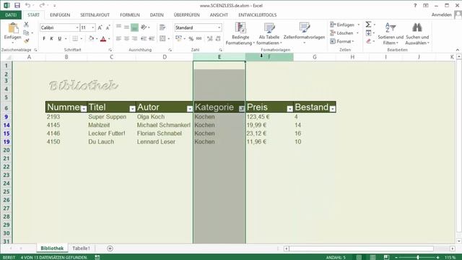The height and width of the screenshot is (260, 462).
Task: Click the Format cells button
Action: click(342, 41)
